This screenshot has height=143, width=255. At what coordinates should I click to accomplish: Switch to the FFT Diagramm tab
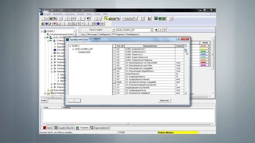118,35
